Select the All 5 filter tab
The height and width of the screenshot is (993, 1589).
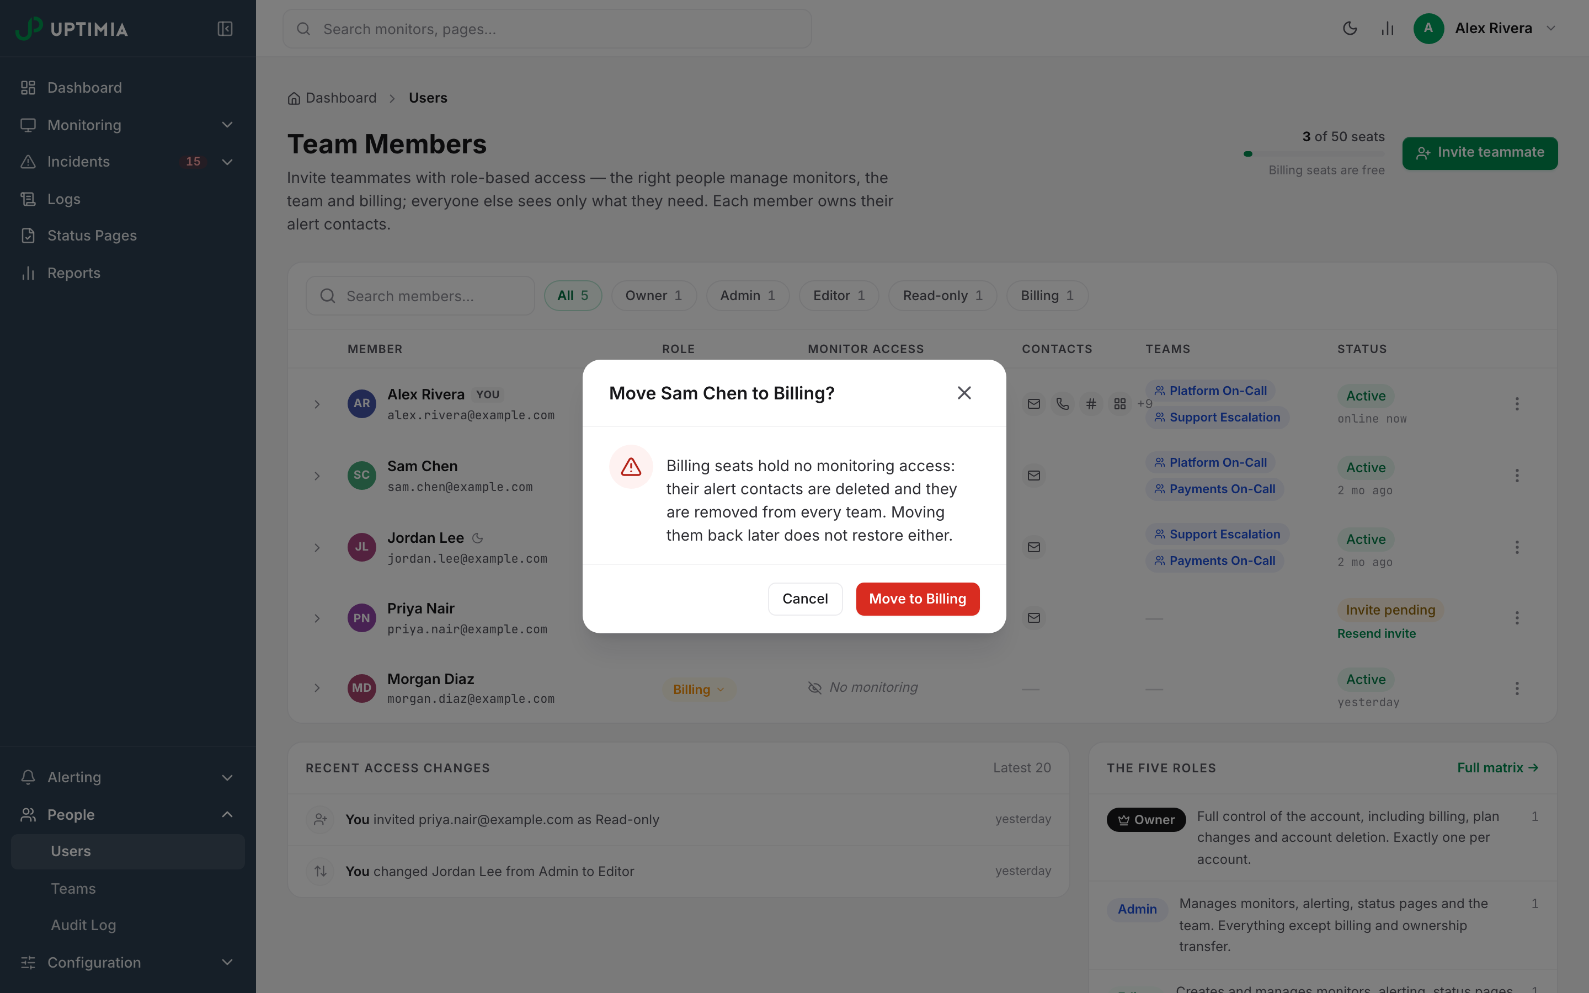coord(573,296)
